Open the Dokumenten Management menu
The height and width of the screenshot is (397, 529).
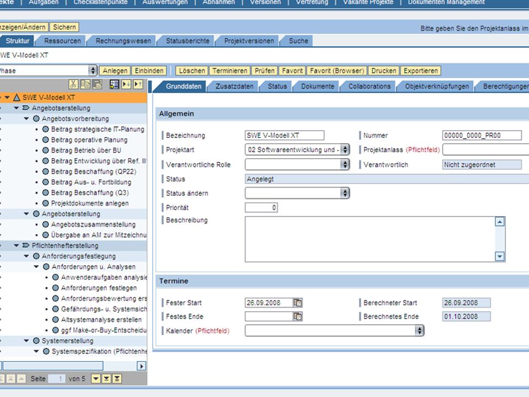(x=446, y=2)
